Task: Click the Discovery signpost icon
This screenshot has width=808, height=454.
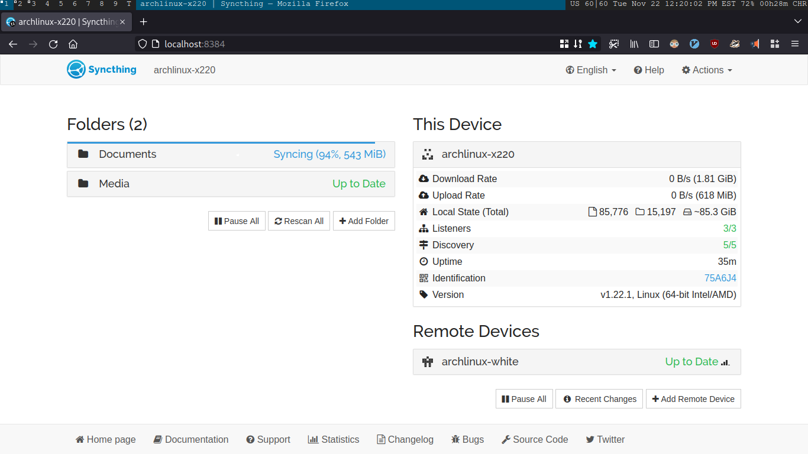Action: click(x=424, y=245)
